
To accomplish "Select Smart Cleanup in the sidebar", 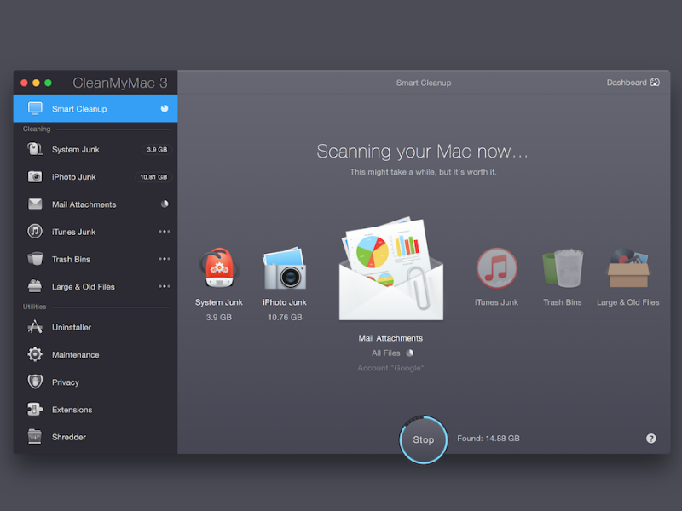I will (x=95, y=109).
